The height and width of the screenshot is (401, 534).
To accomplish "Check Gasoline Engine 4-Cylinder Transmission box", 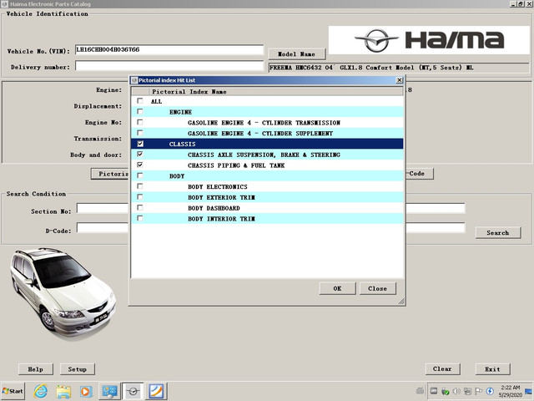I will point(139,122).
